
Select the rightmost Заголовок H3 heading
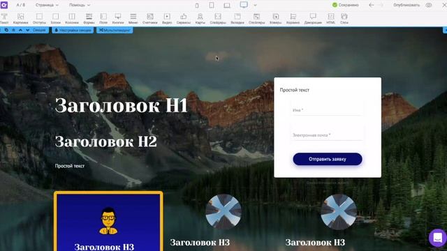(315, 243)
